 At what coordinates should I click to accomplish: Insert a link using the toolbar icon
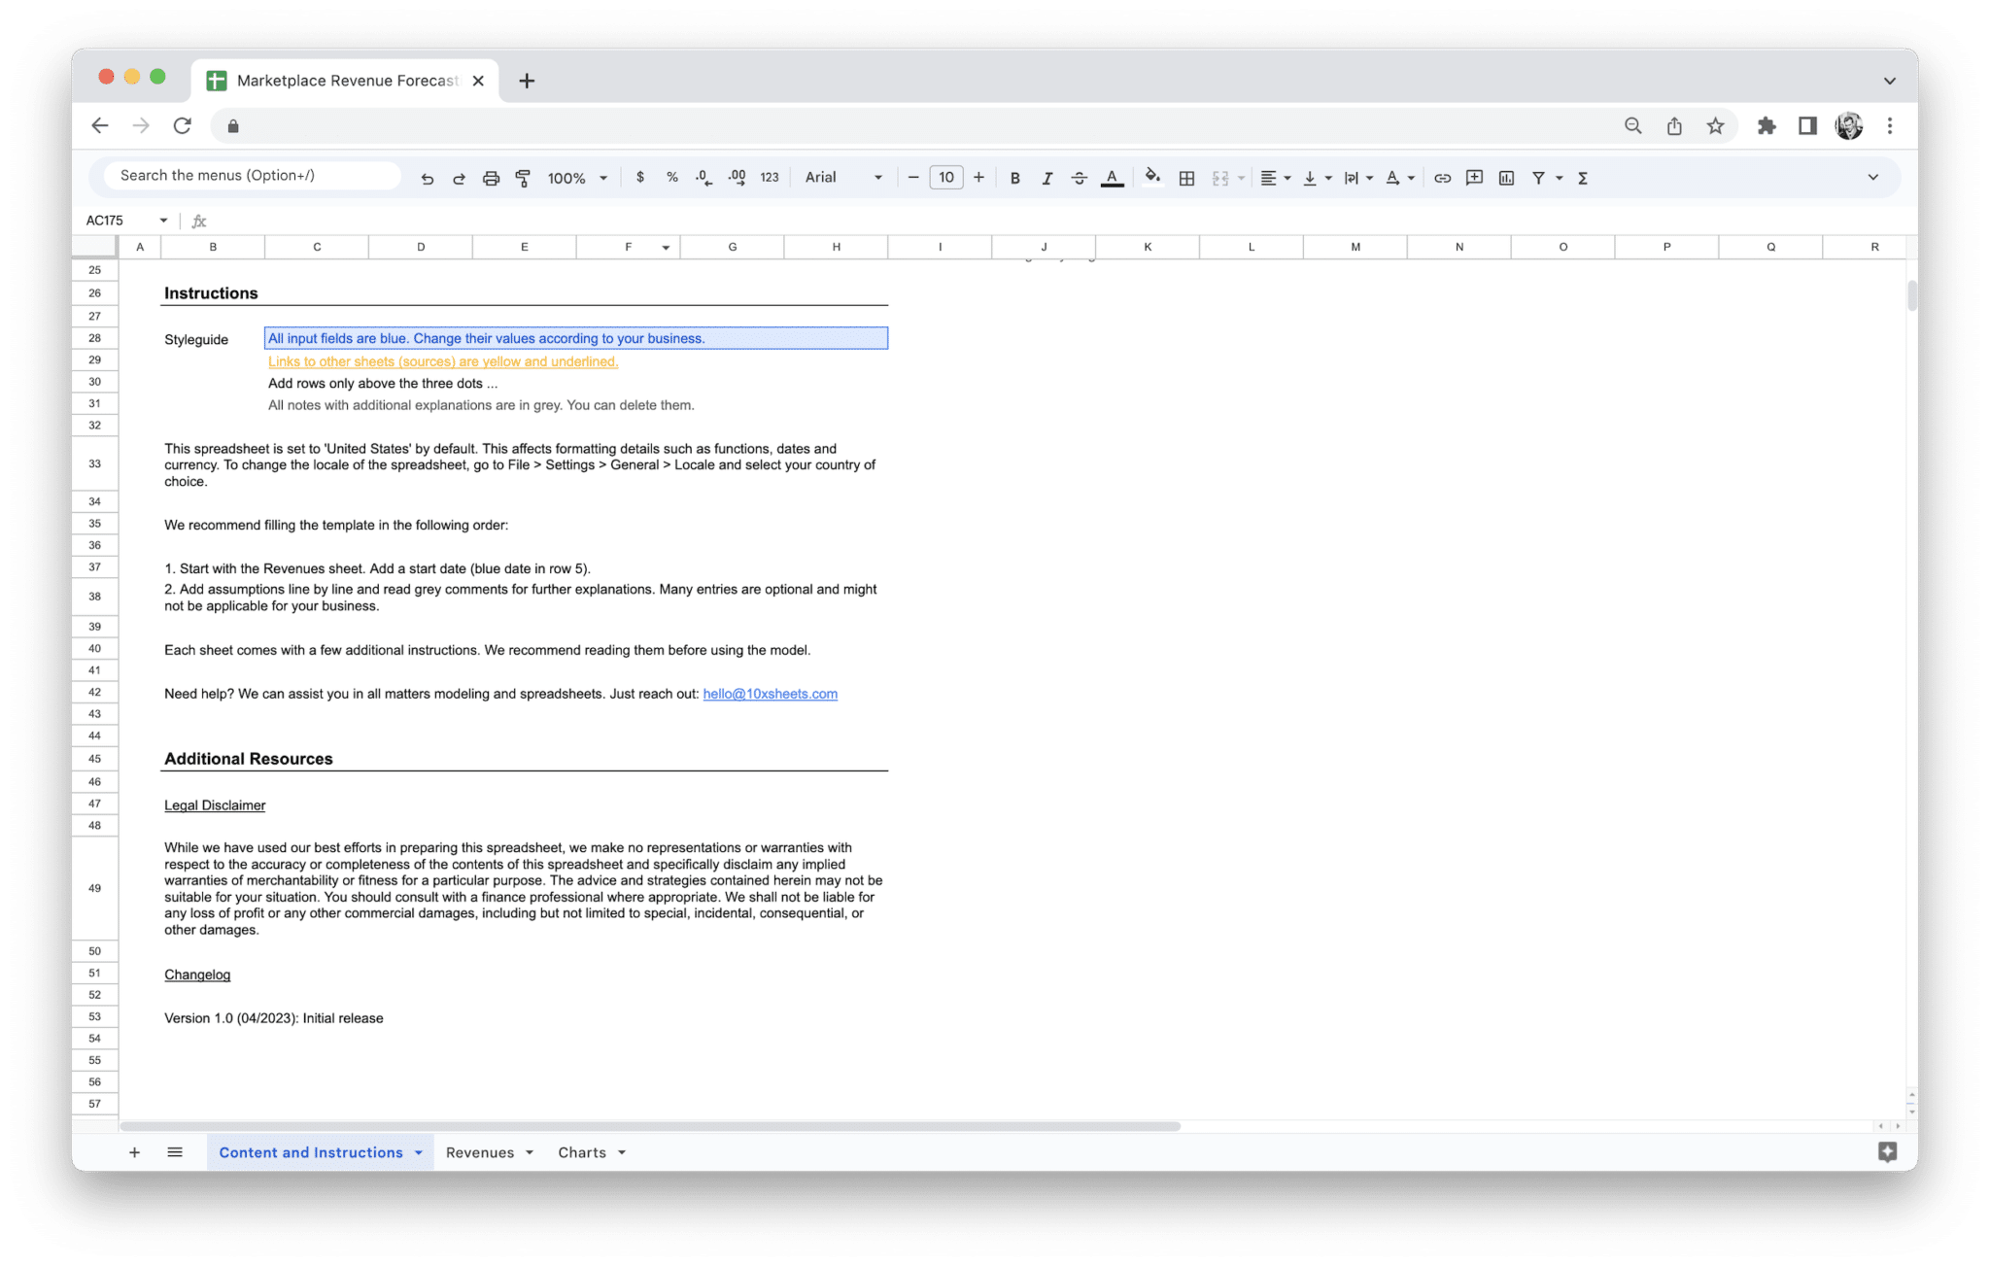click(x=1442, y=177)
